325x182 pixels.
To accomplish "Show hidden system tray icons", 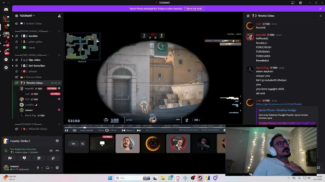I will point(288,178).
